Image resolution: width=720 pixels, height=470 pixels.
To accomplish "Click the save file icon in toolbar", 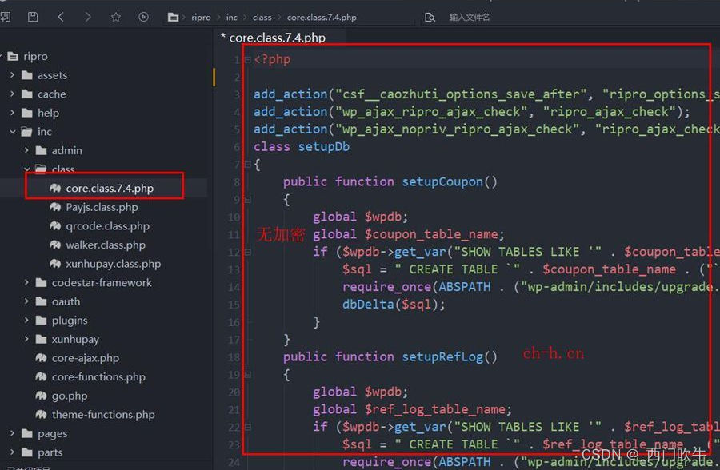I will click(x=33, y=17).
